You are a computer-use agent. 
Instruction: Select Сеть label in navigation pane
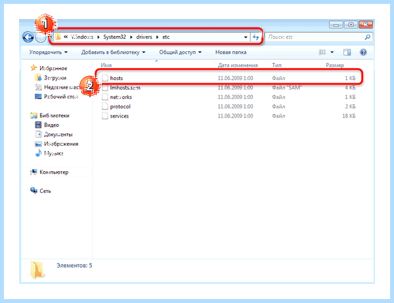(x=45, y=191)
